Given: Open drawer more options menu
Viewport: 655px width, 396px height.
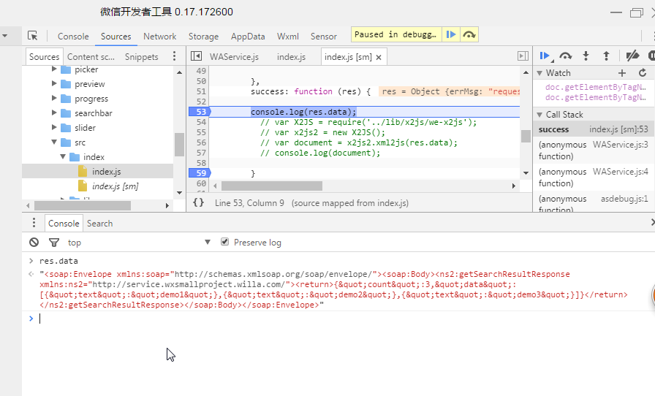Looking at the screenshot, I should pos(34,223).
